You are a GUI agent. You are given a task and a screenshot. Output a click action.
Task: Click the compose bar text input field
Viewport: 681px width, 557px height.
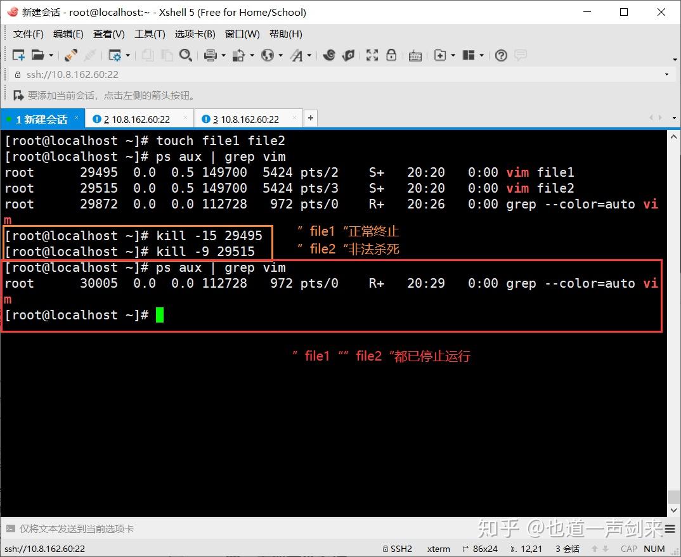point(339,528)
